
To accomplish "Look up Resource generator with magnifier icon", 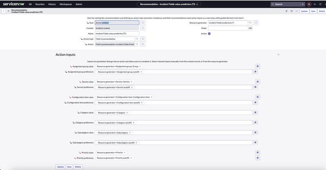I will [250, 23].
